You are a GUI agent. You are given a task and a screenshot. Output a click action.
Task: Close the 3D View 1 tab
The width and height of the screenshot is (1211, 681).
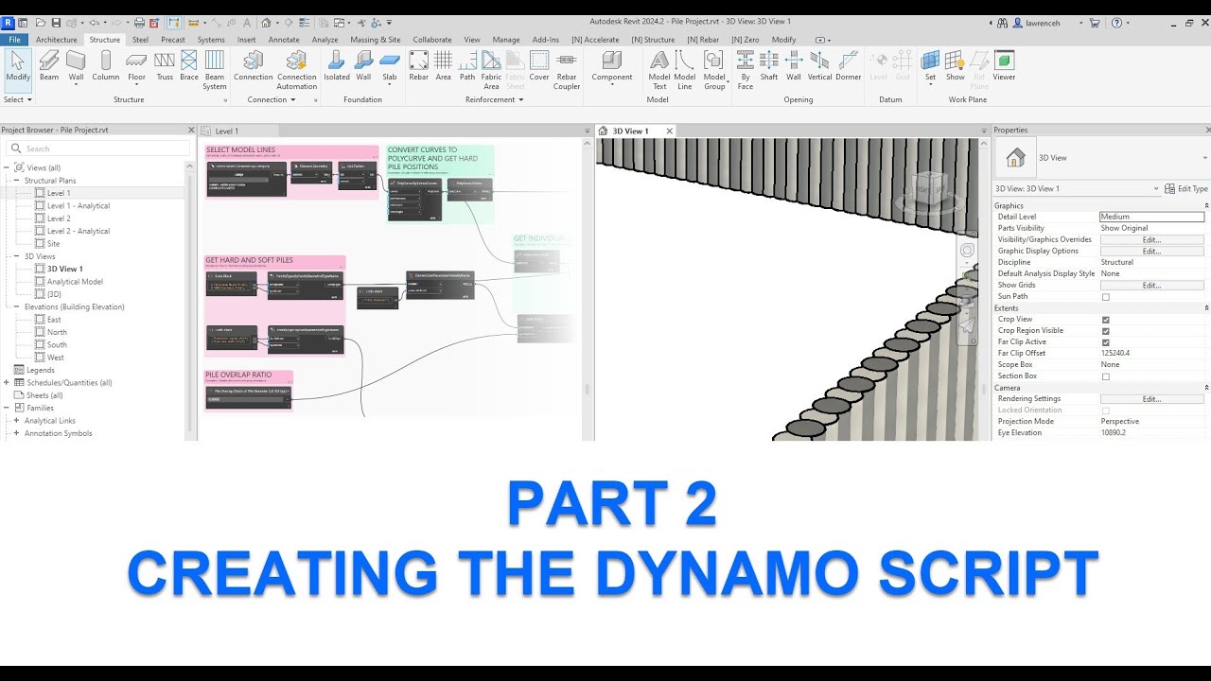[x=670, y=131]
